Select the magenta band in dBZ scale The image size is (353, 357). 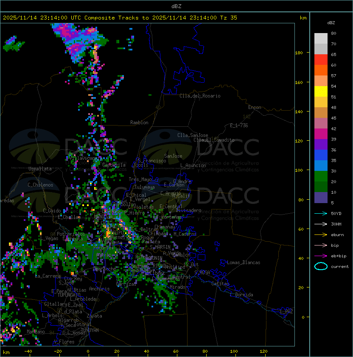click(x=321, y=134)
